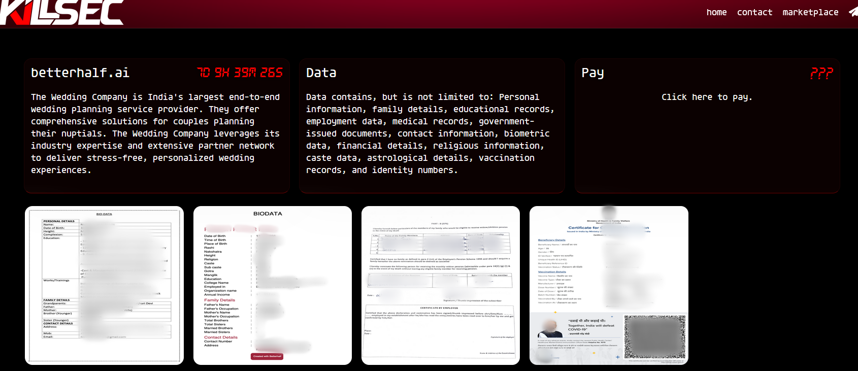Viewport: 858px width, 371px height.
Task: Click the Wedding Company description paragraph
Action: tap(155, 133)
